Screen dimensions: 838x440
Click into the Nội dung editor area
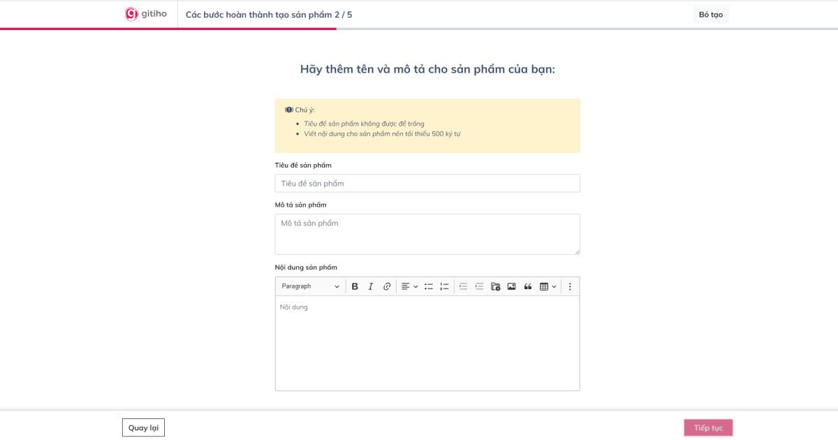427,343
